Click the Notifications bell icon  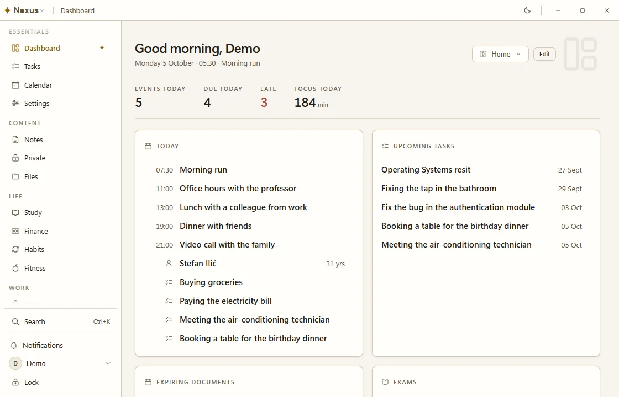tap(14, 345)
